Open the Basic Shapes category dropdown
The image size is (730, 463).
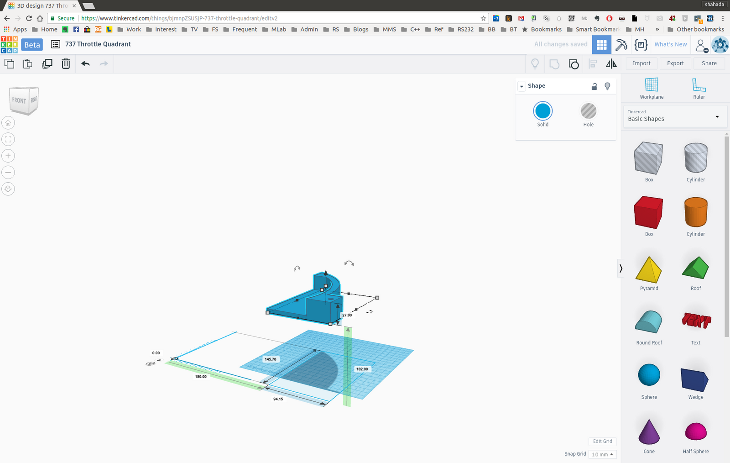click(x=675, y=116)
